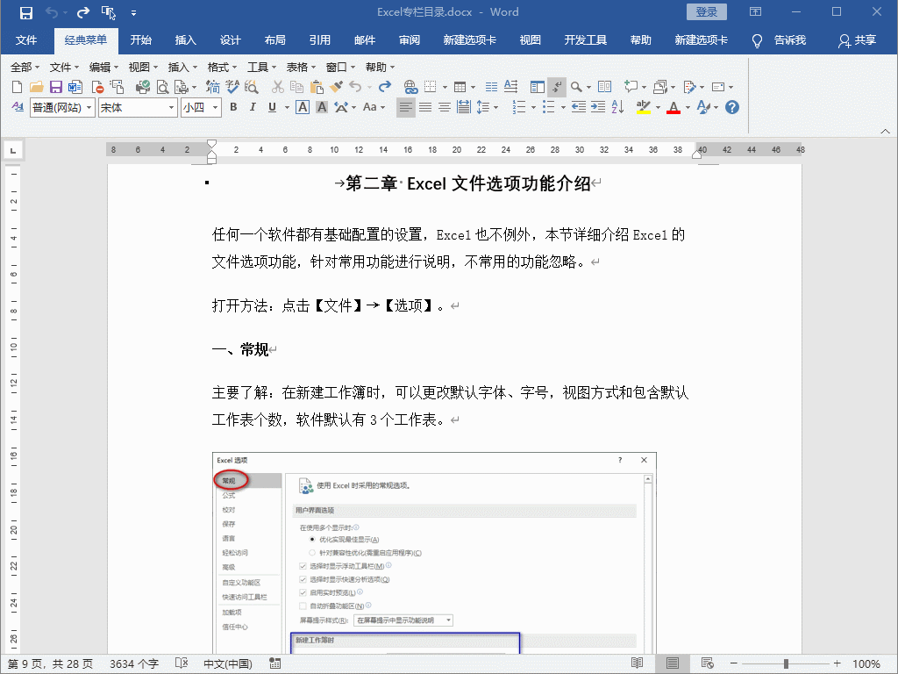Switch to Web Layout view
This screenshot has width=898, height=674.
pos(708,663)
